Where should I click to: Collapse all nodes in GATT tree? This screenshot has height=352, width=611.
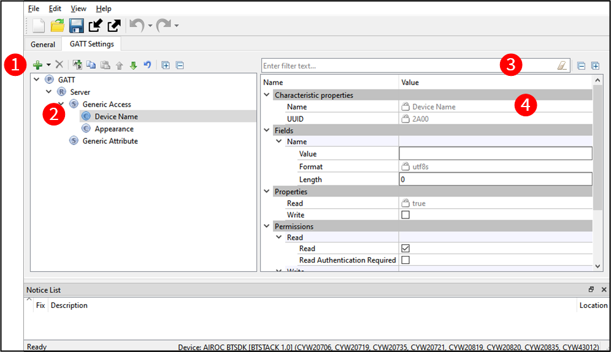click(180, 65)
